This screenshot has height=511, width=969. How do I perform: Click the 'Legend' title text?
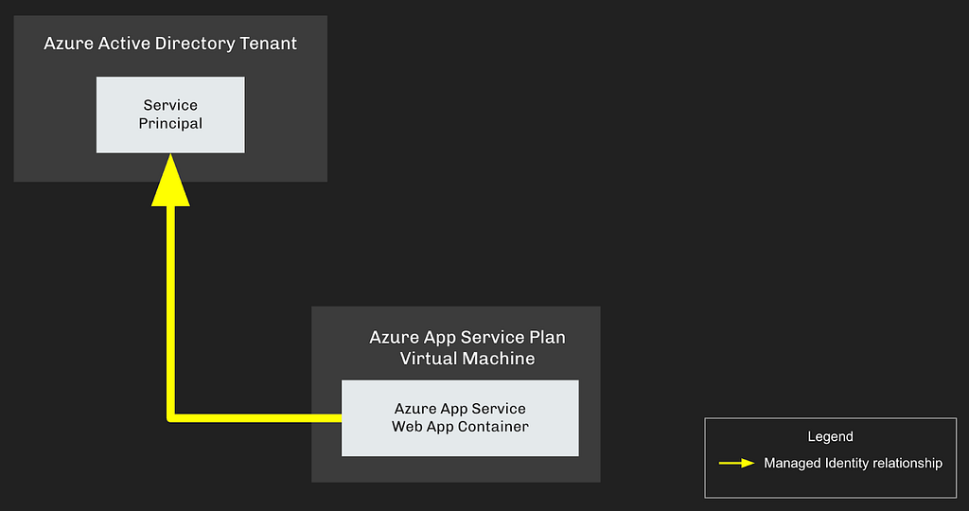[830, 436]
